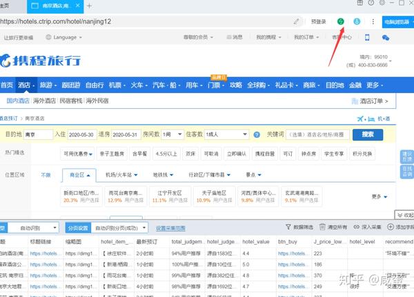Click the green round icon right of 预登录
The width and height of the screenshot is (414, 297).
click(341, 21)
